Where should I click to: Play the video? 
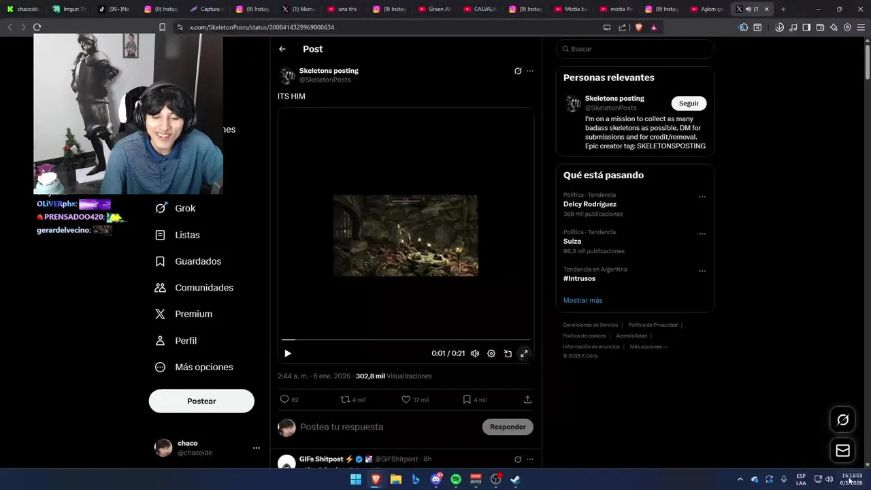288,354
